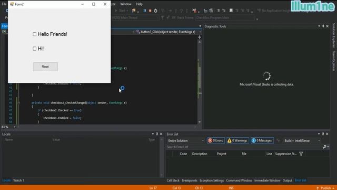The height and width of the screenshot is (190, 337).
Task: Click the breakpoints bug icon in toolbar
Action: click(194, 11)
